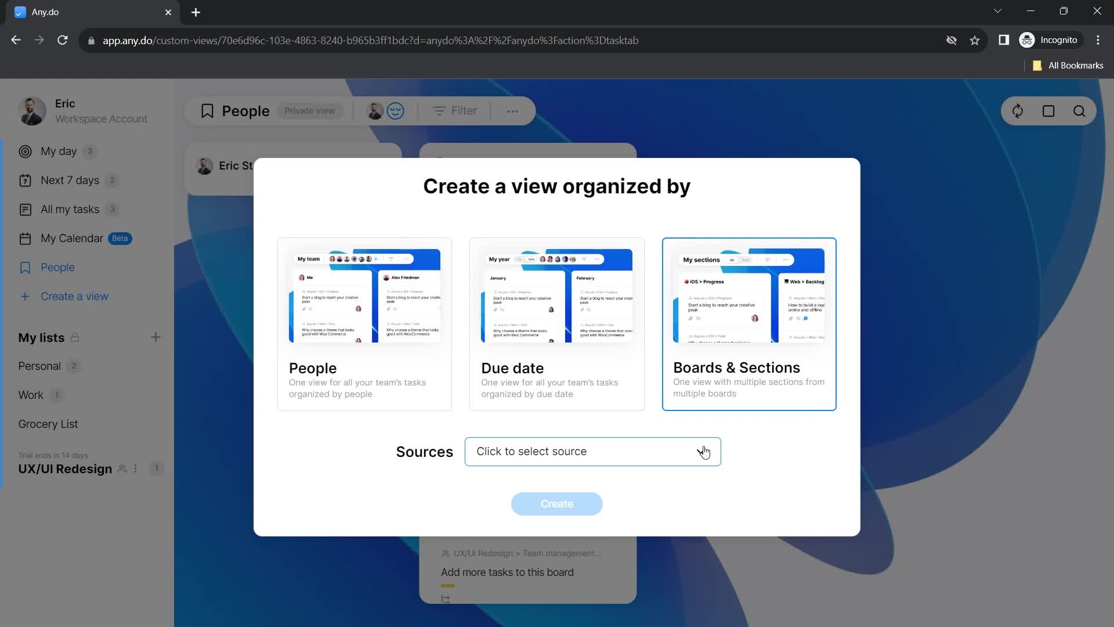The height and width of the screenshot is (627, 1114).
Task: Click the UX/UI Redesign project item
Action: 65,469
